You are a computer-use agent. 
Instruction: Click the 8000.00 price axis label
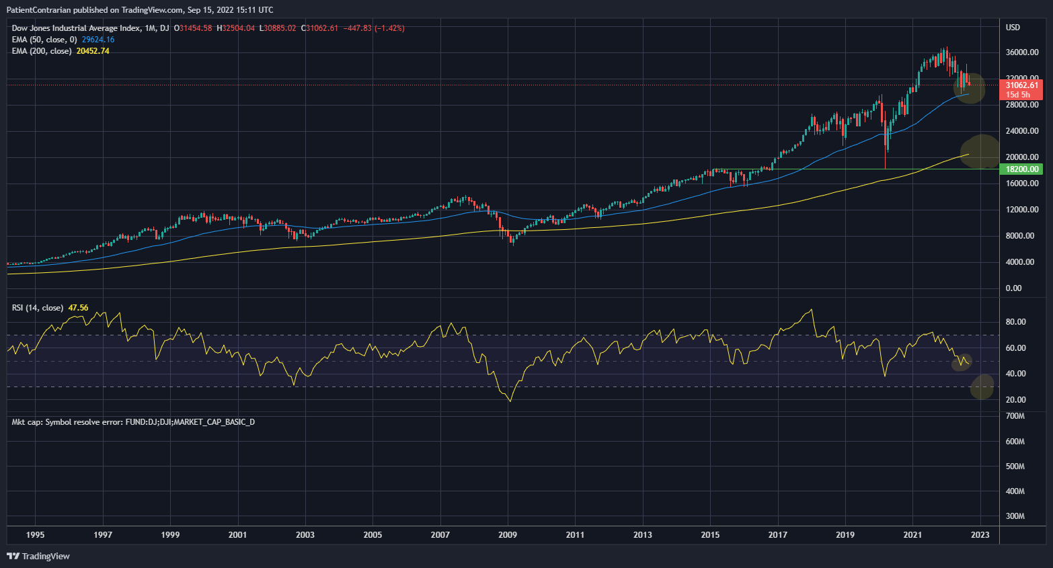pyautogui.click(x=1020, y=236)
